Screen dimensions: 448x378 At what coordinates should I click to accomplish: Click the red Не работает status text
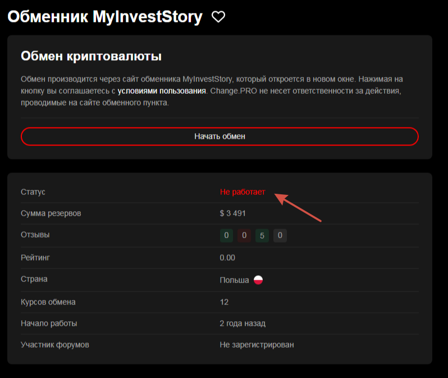point(243,192)
